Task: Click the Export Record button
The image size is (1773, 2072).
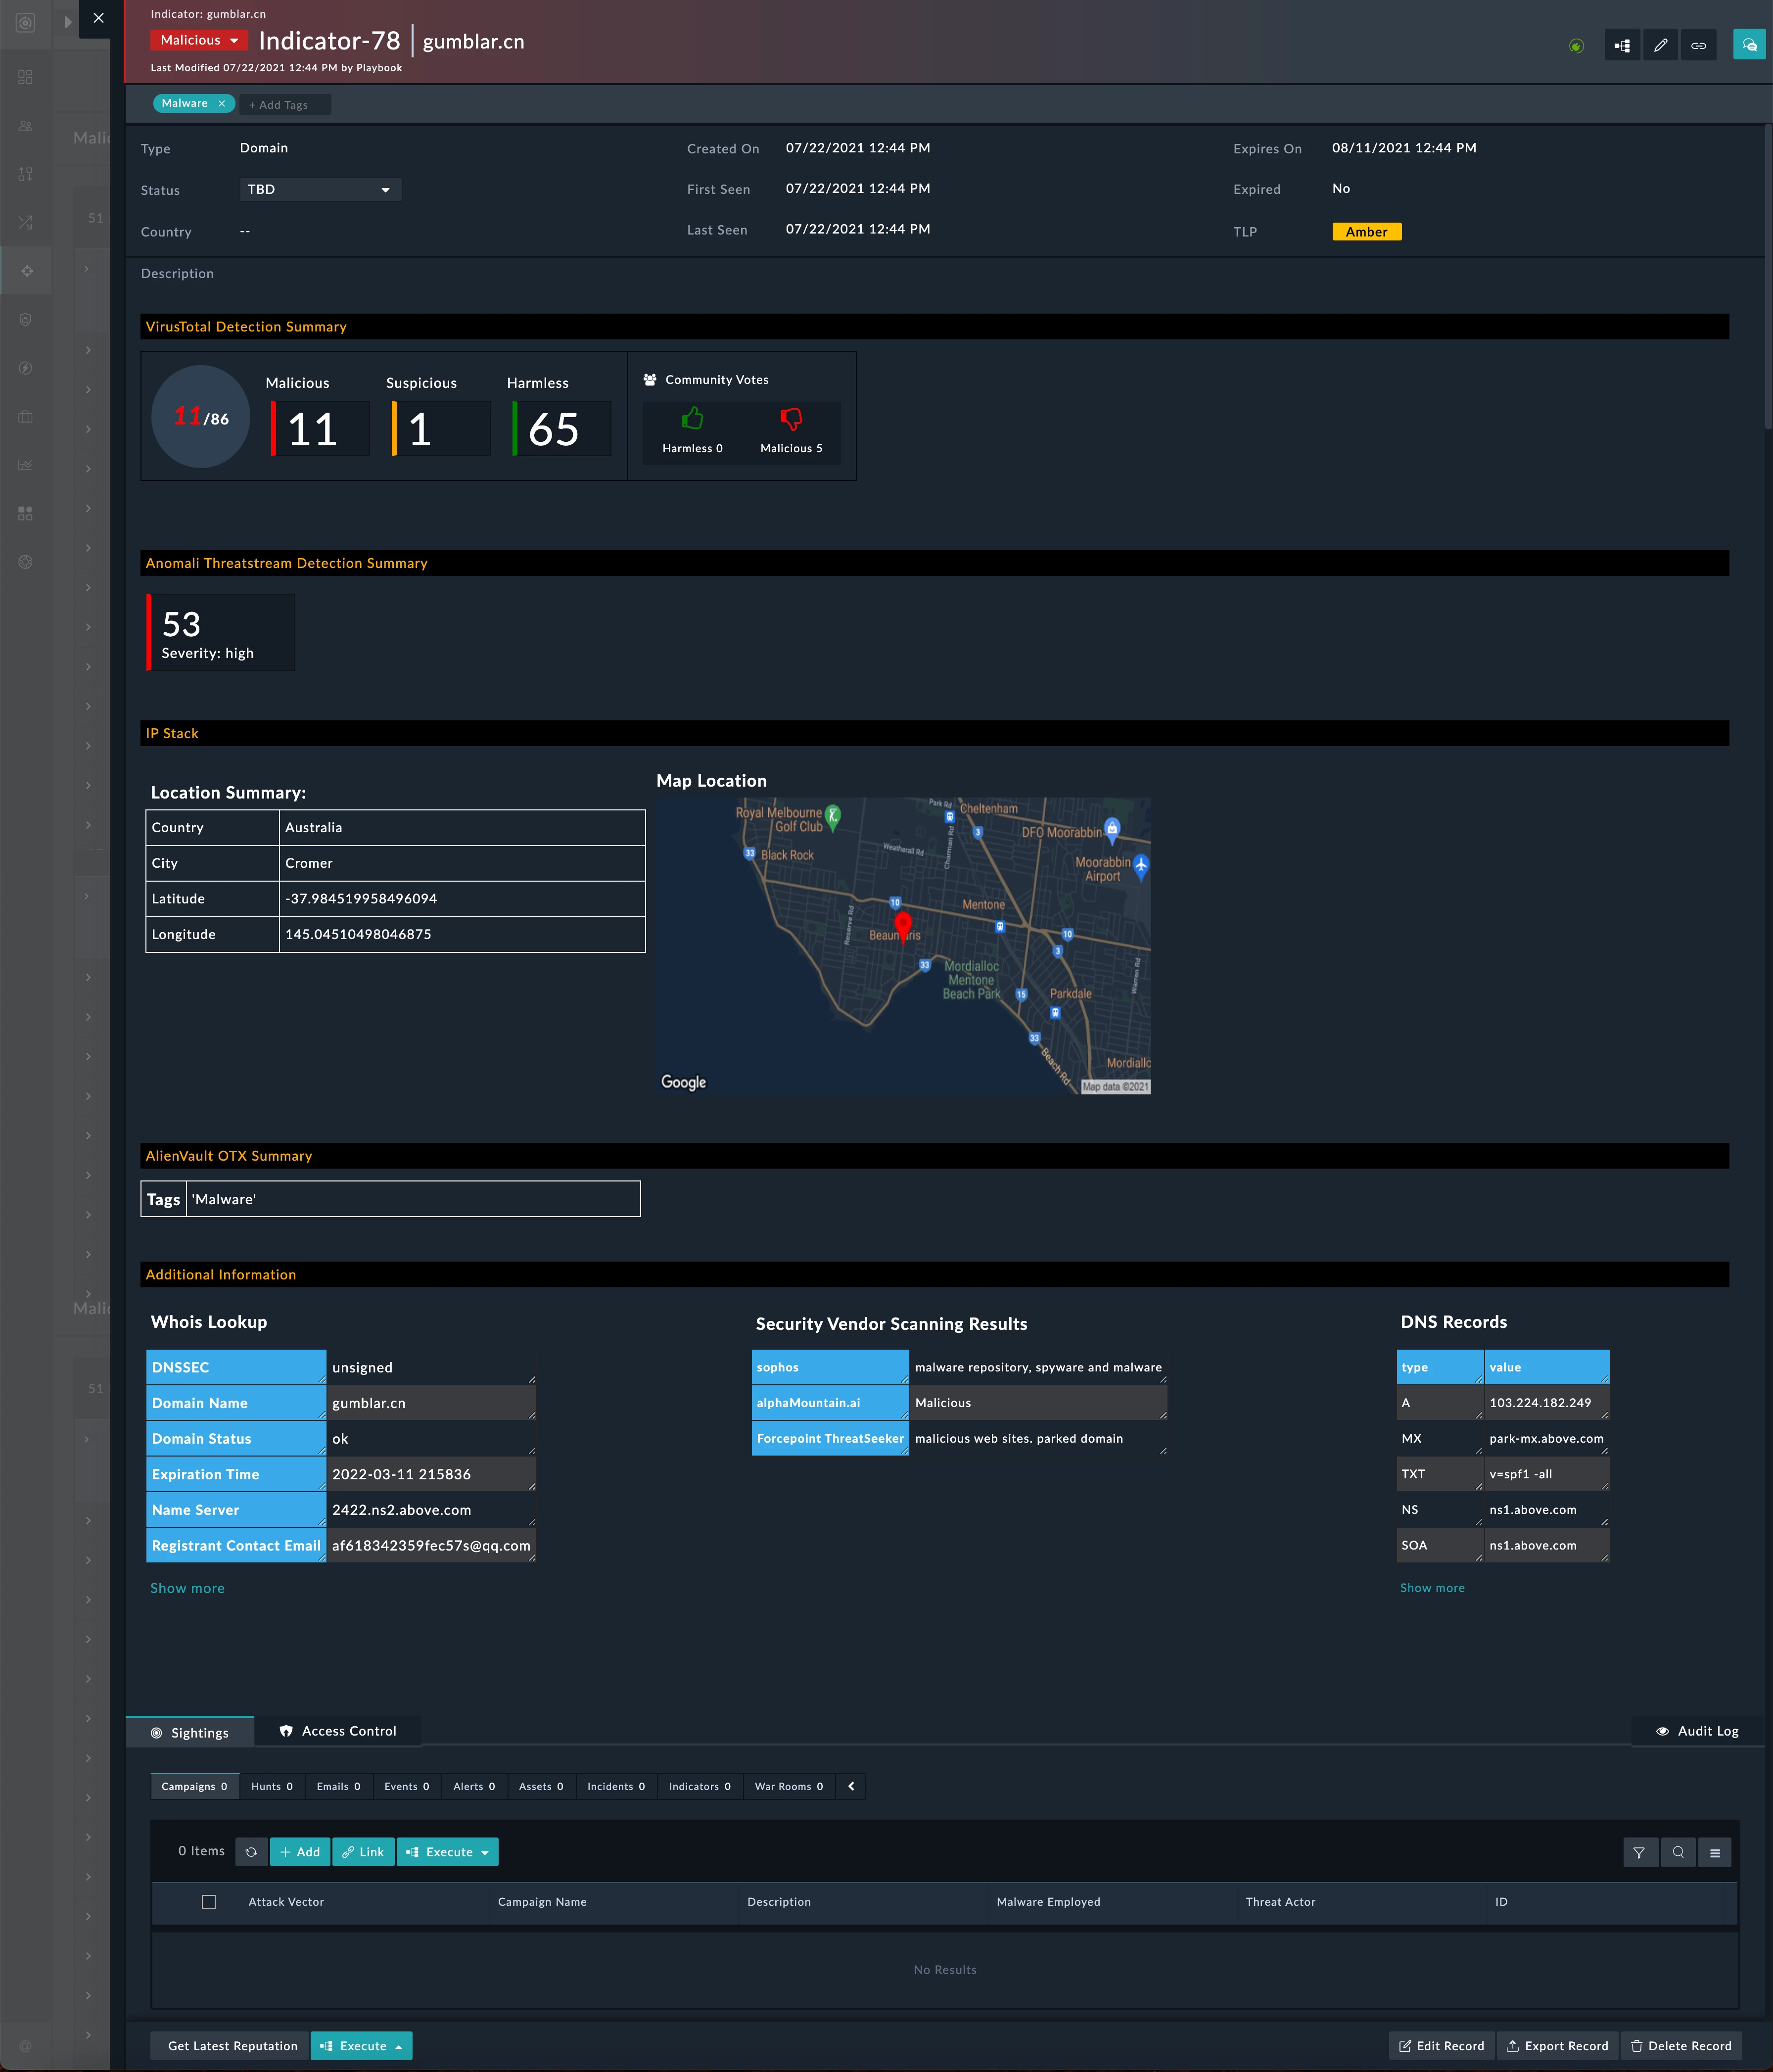Action: tap(1557, 2046)
